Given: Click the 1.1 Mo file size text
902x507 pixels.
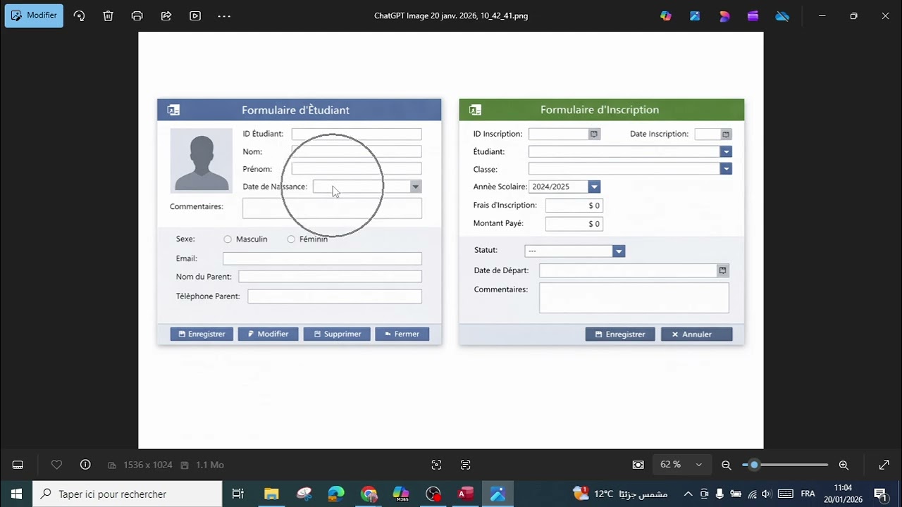Looking at the screenshot, I should [210, 465].
